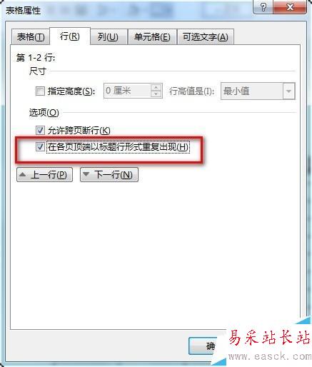Open the 行高值是 dropdown arrow
The width and height of the screenshot is (312, 367).
289,91
